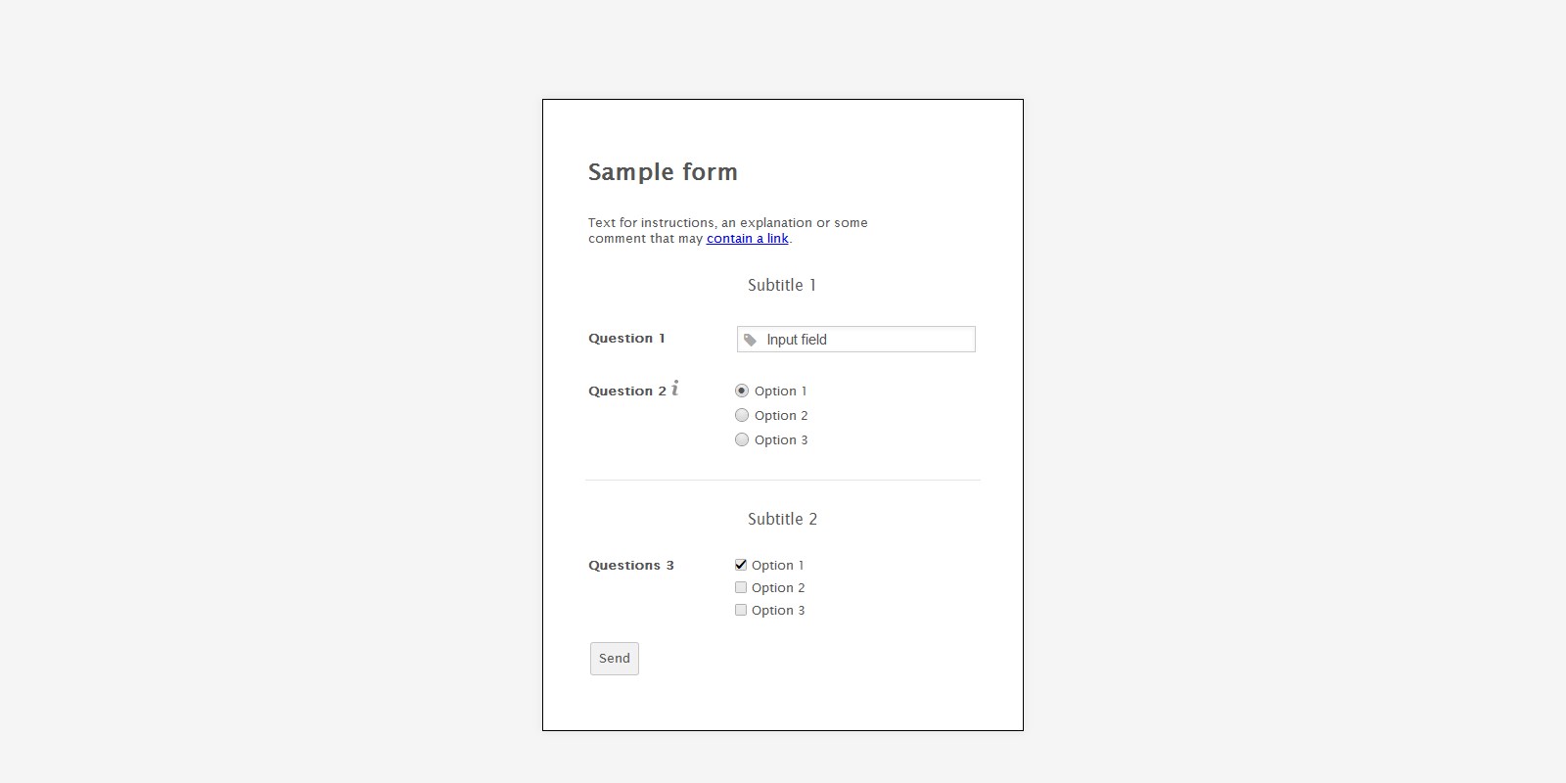Enable the Option 2 checkbox under Questions 3

click(741, 587)
